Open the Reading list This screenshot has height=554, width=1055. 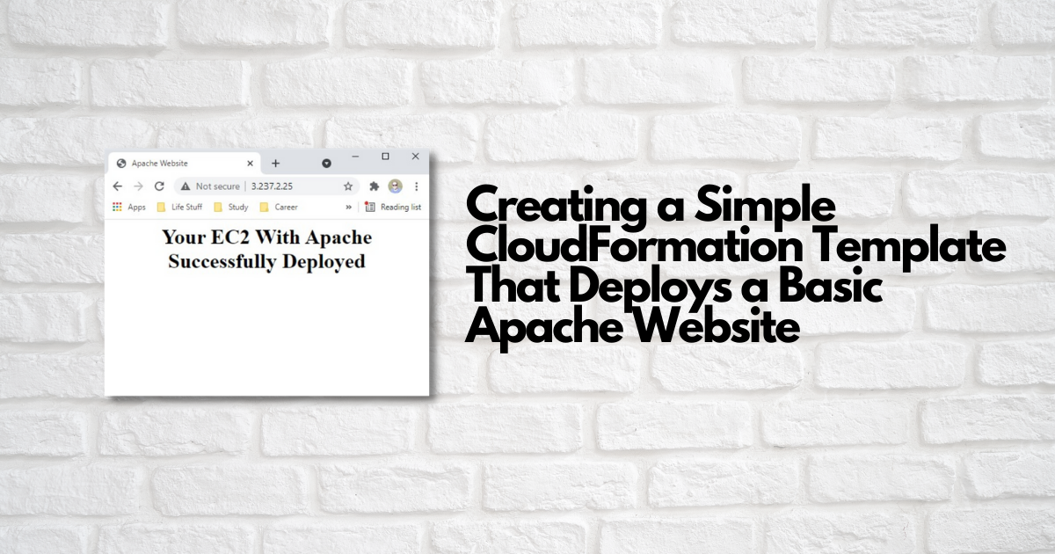pyautogui.click(x=393, y=208)
